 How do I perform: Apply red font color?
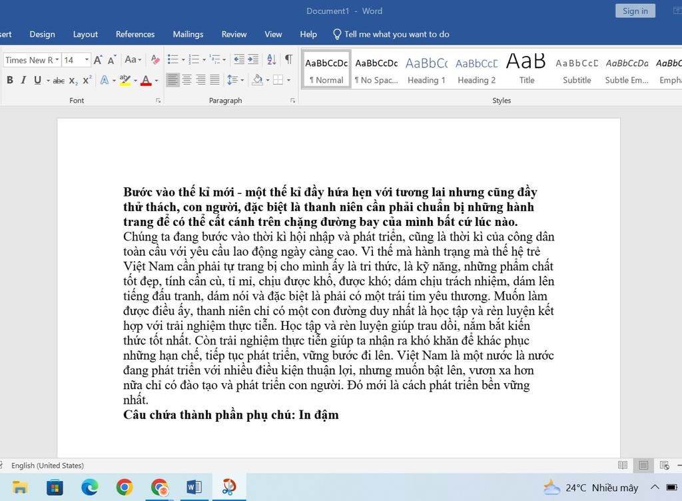146,81
